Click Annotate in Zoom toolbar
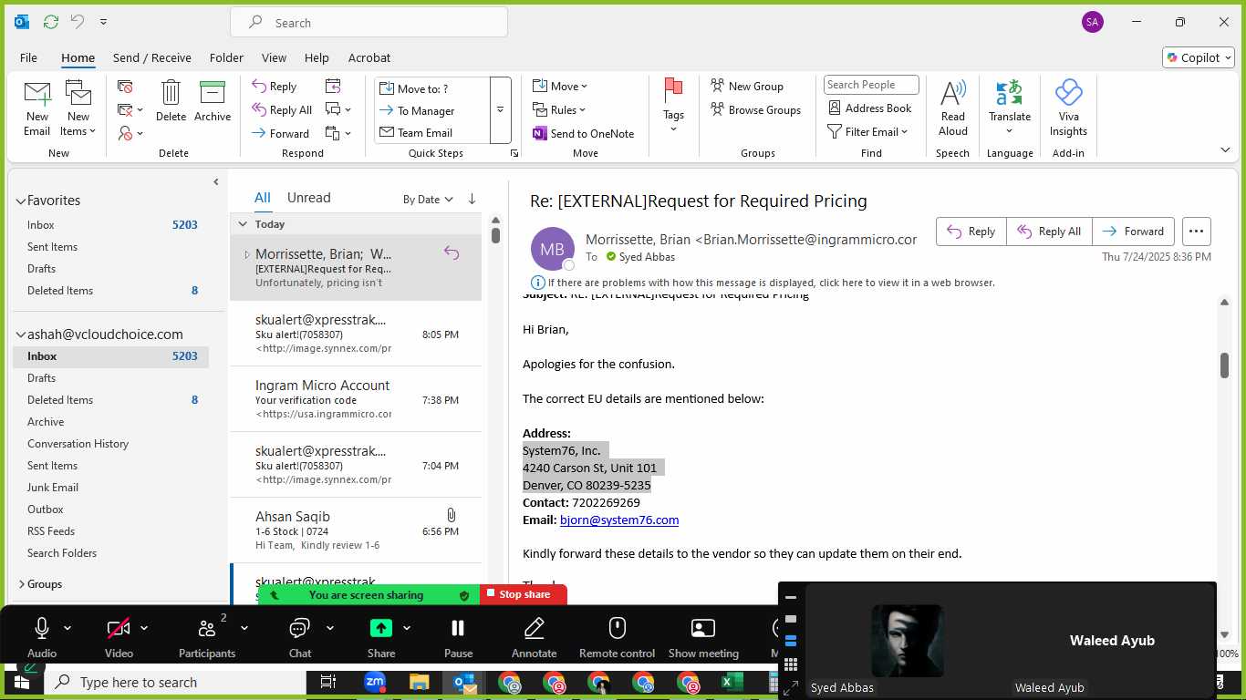 [x=535, y=636]
